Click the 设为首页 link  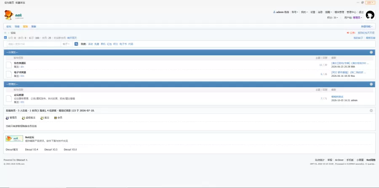tap(9, 3)
